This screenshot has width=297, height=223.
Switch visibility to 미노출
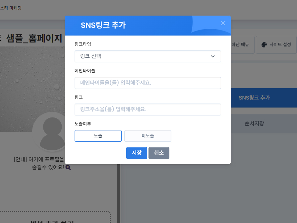coord(148,136)
